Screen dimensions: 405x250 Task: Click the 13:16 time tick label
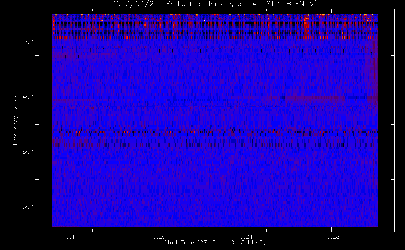[x=71, y=237]
